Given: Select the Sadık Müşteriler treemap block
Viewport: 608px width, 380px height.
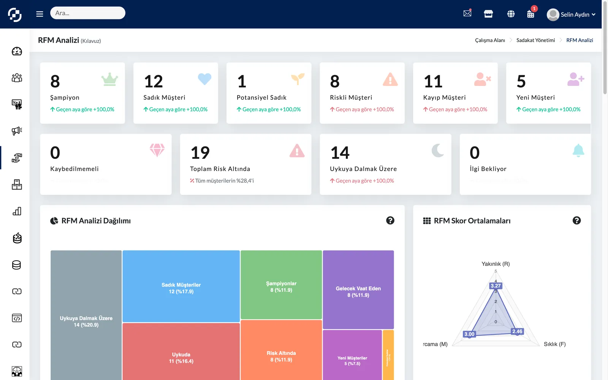Looking at the screenshot, I should pyautogui.click(x=181, y=286).
